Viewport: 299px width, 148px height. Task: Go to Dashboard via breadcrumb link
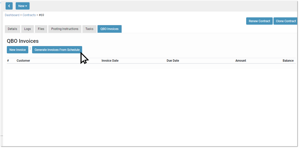pyautogui.click(x=12, y=15)
